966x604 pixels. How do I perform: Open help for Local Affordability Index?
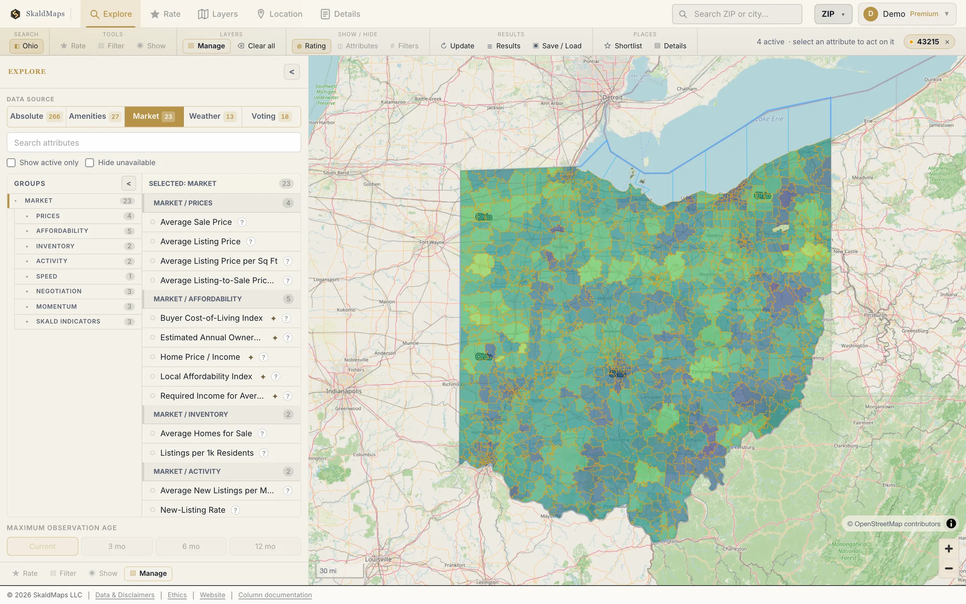pyautogui.click(x=276, y=377)
